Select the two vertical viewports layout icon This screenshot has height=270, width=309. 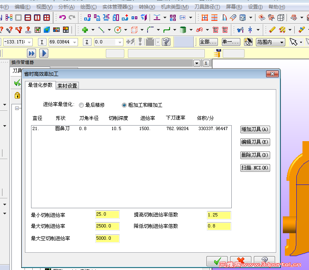(x=37, y=18)
